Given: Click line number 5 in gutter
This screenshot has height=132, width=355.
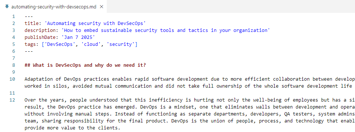Looking at the screenshot, I should (x=14, y=44).
